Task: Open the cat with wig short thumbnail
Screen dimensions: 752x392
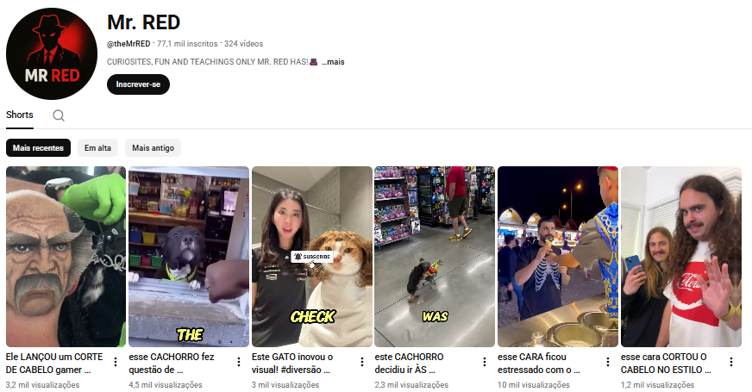Action: click(312, 257)
